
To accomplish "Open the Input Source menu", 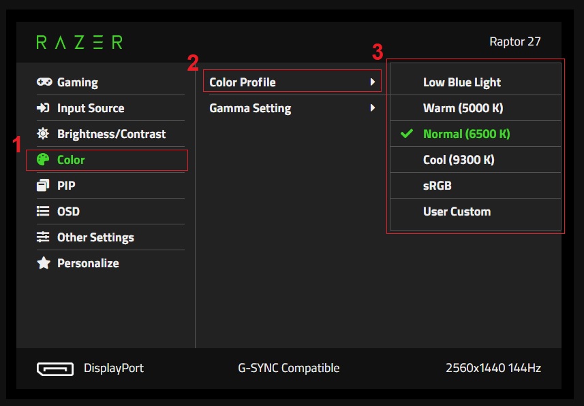I will point(110,108).
